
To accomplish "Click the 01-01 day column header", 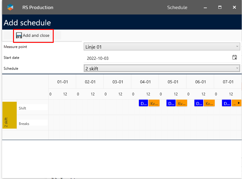I will (x=62, y=82).
